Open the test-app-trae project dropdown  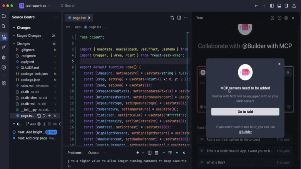(35, 6)
